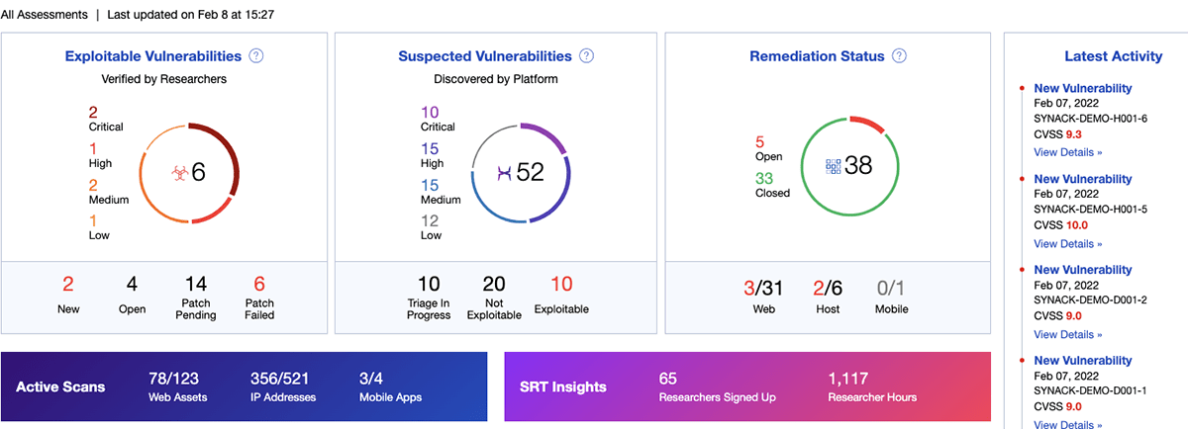Viewport: 1188px width, 429px height.
Task: Click the grid icon in remediation donut
Action: (x=834, y=167)
